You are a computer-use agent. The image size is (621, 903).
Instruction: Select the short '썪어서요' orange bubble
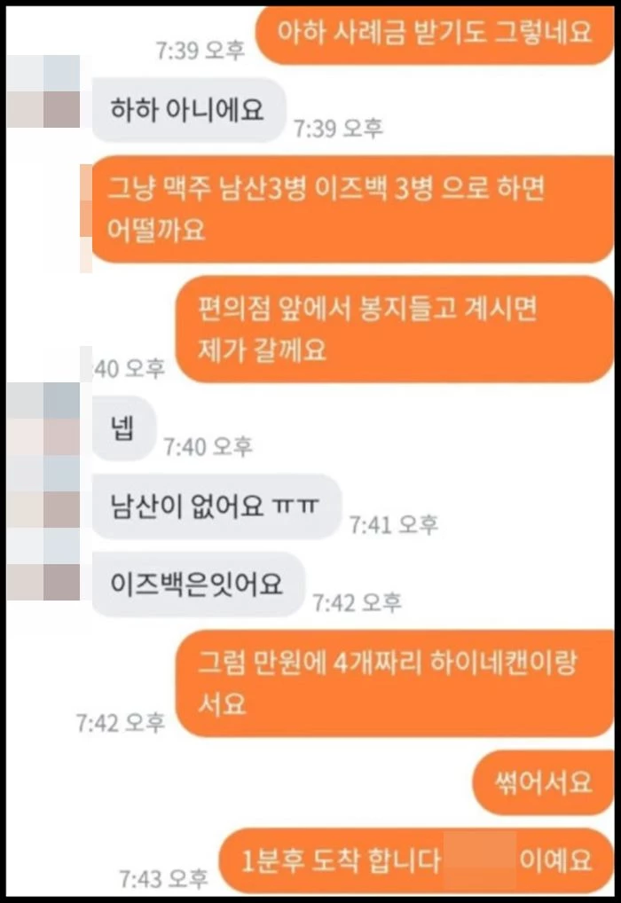point(543,782)
